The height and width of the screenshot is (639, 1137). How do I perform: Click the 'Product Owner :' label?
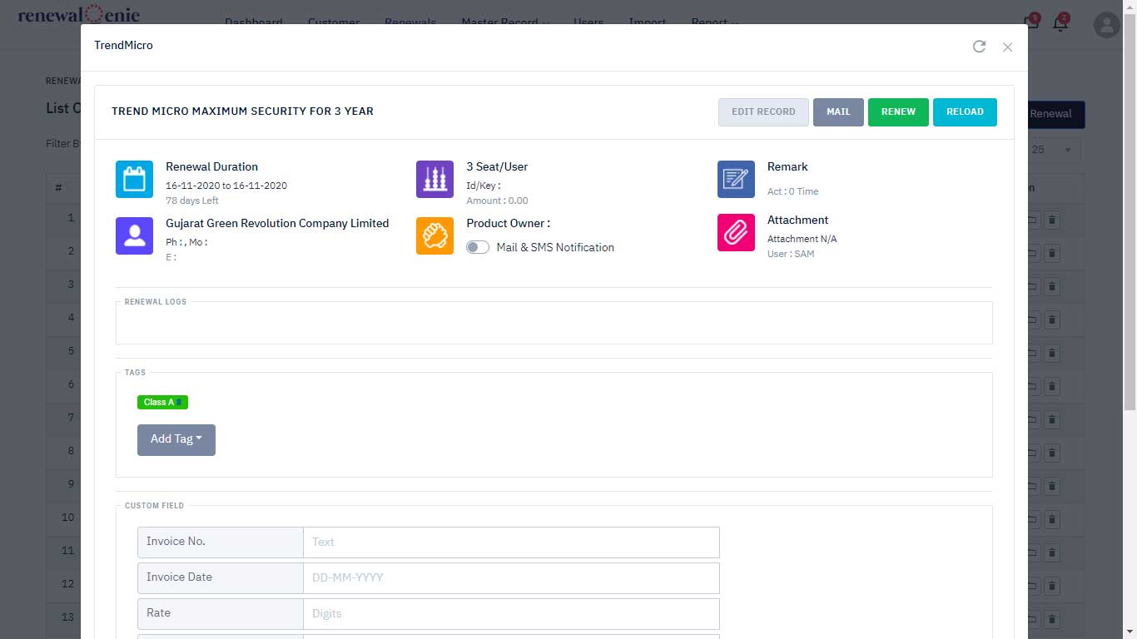pos(508,223)
